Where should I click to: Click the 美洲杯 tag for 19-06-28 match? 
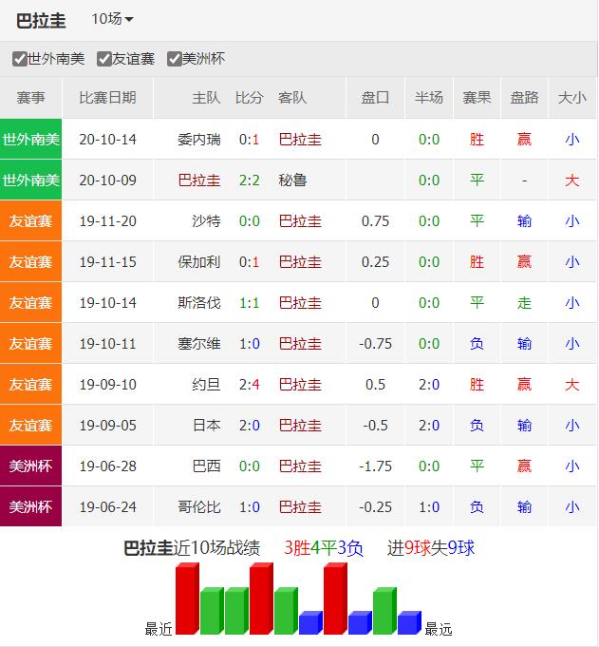(x=31, y=466)
